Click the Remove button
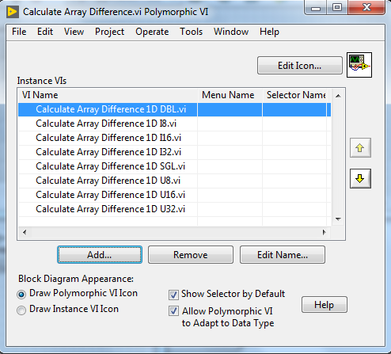Image resolution: width=391 pixels, height=354 pixels. point(191,255)
